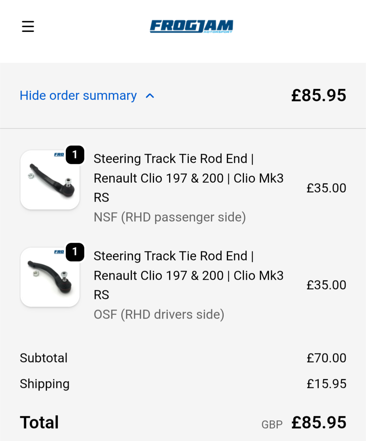Viewport: 366px width, 441px height.
Task: Open the NSF passenger side tie rod thumbnail
Action: [50, 180]
